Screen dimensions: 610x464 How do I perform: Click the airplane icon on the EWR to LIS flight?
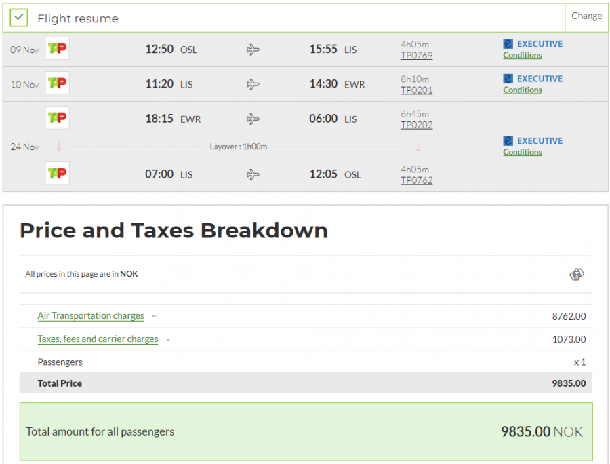253,119
